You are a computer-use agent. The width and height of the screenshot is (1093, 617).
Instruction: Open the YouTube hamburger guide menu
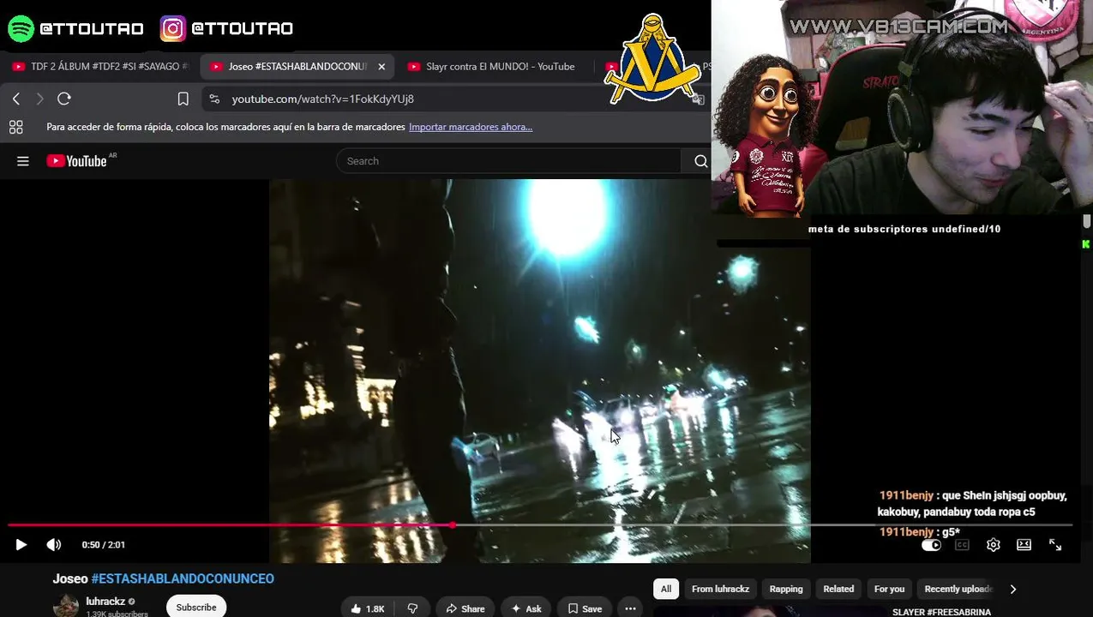(x=23, y=161)
